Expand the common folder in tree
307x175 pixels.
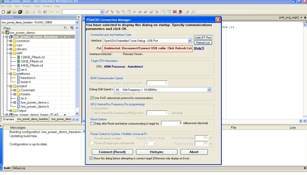tap(11, 41)
